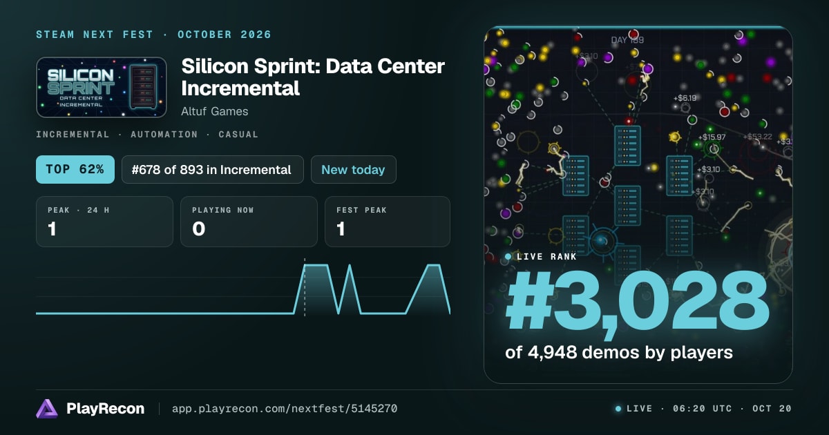Click the #3,028 live rank number
829x435 pixels.
pyautogui.click(x=637, y=302)
